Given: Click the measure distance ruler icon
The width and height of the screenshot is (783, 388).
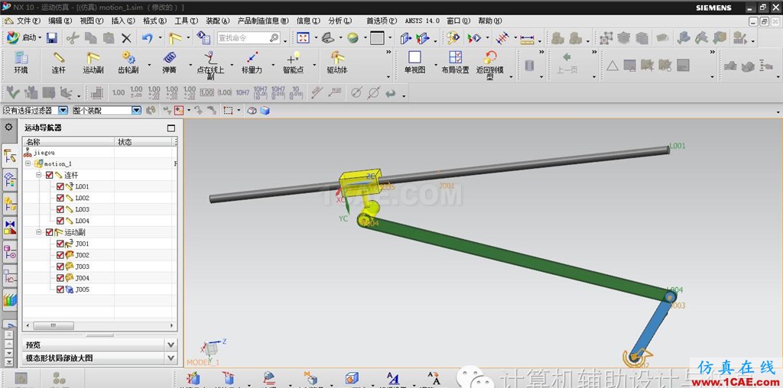Looking at the screenshot, I should point(526,38).
